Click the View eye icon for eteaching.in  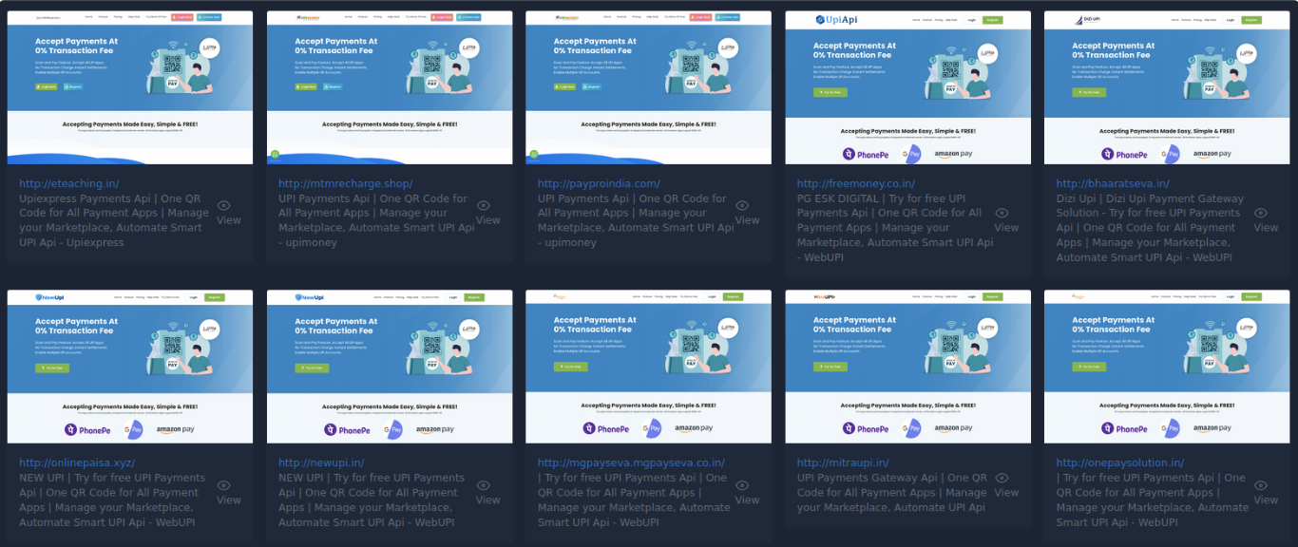click(x=223, y=205)
